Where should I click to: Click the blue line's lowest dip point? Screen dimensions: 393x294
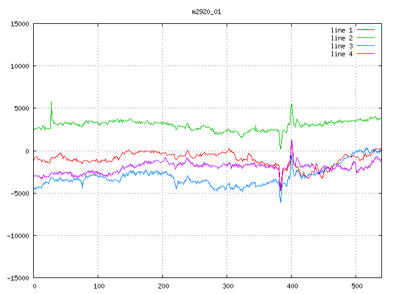pos(281,202)
